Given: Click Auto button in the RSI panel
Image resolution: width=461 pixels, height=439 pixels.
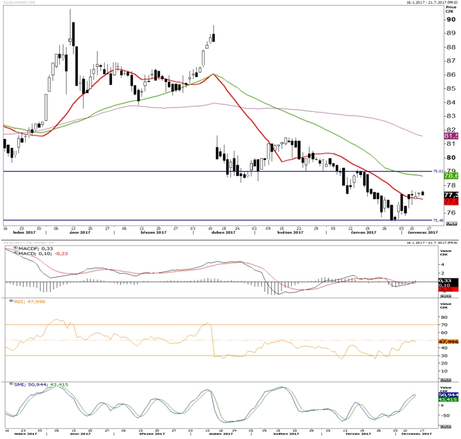Looking at the screenshot, I should coord(446,380).
